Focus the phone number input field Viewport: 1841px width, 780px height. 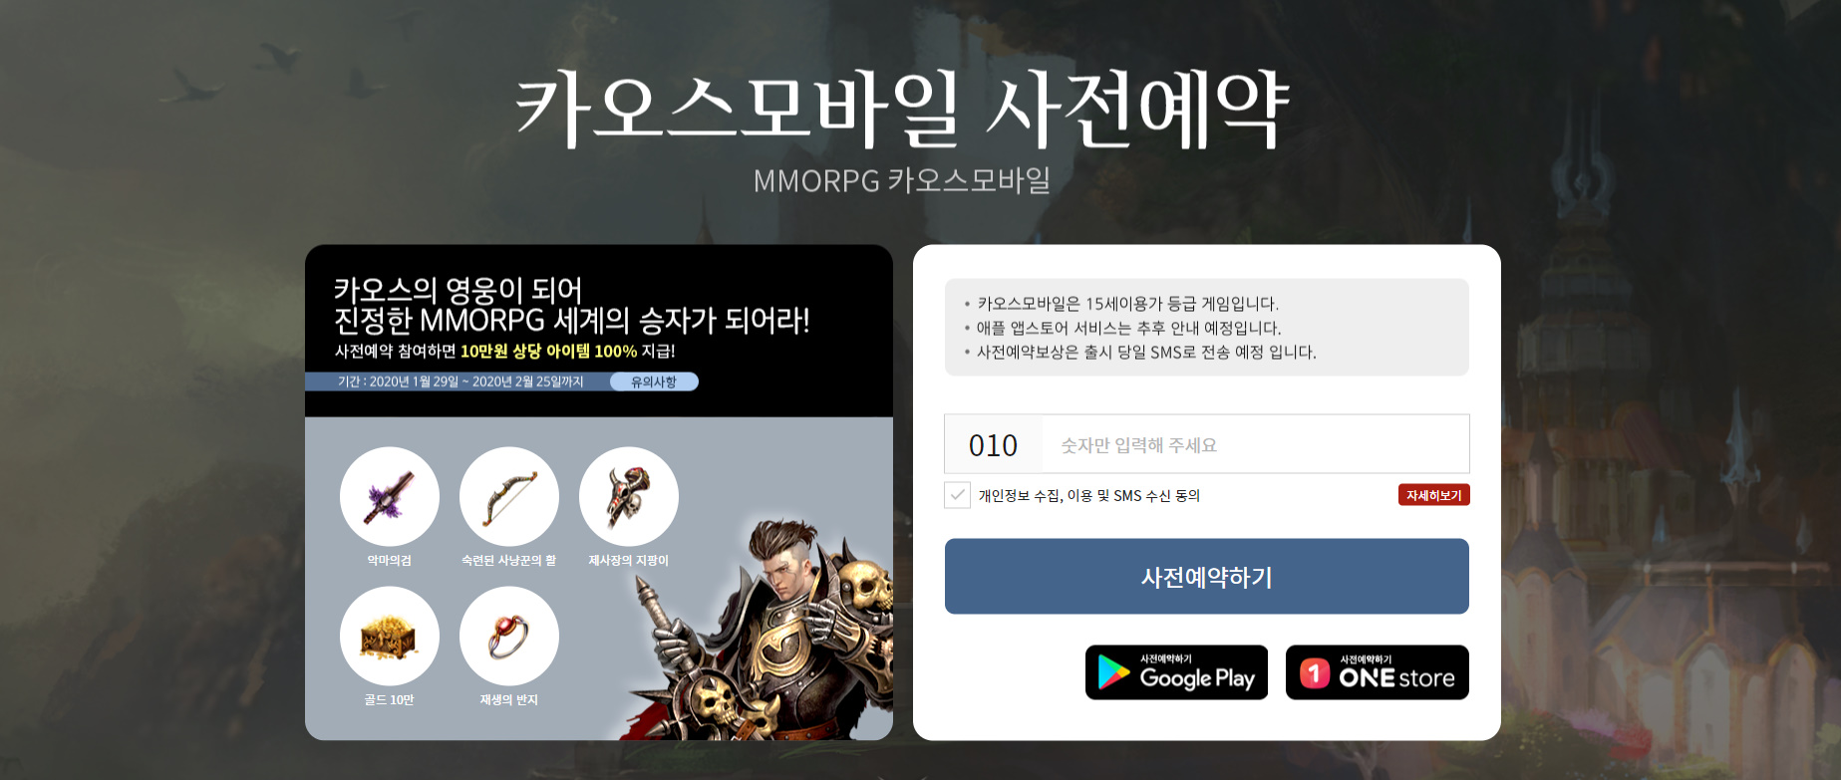[1256, 444]
